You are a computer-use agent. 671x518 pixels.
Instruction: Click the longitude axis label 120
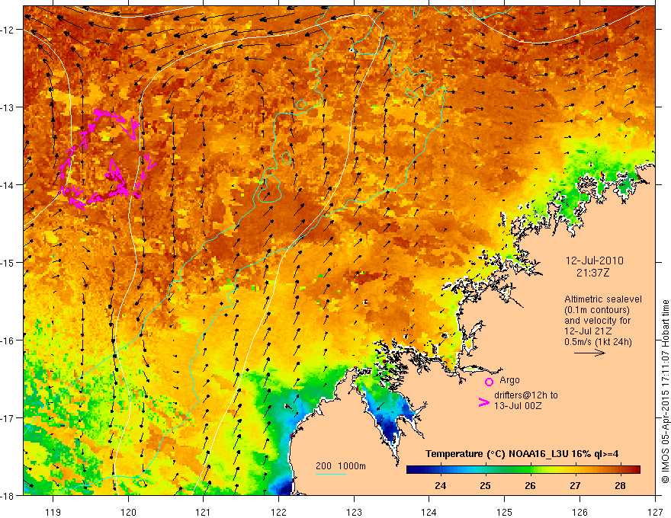tap(128, 512)
